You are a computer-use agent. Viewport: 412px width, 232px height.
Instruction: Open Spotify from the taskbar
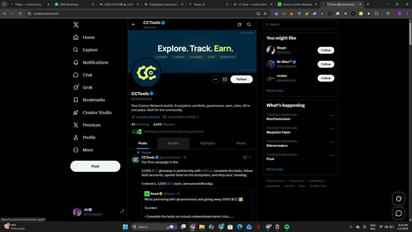pyautogui.click(x=287, y=227)
